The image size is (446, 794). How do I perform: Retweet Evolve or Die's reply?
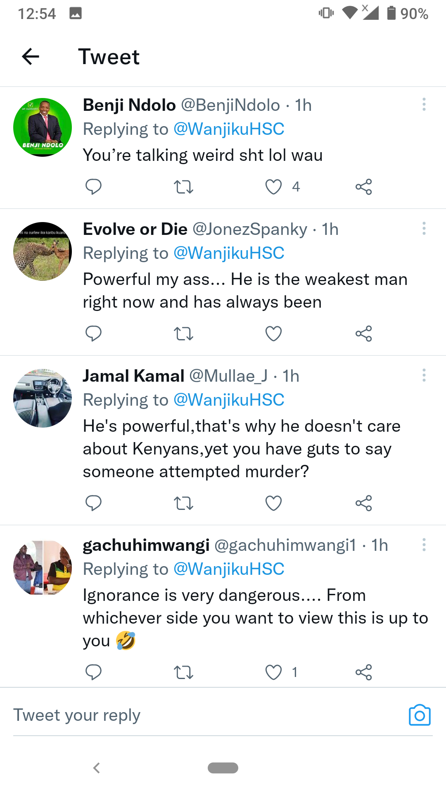[183, 334]
